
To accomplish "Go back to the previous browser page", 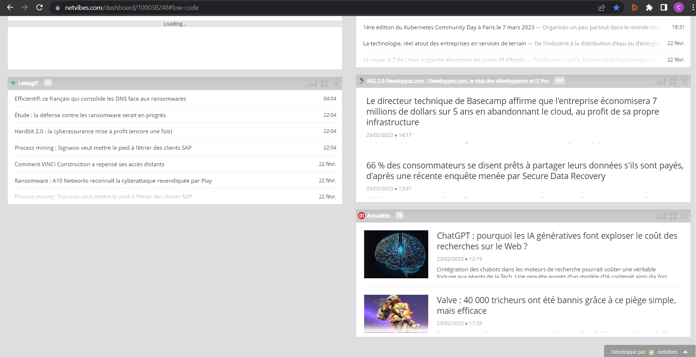I will pos(10,7).
